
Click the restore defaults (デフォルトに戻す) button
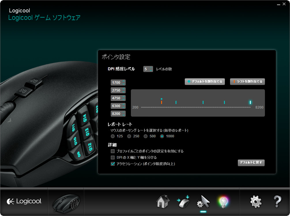pyautogui.click(x=251, y=163)
